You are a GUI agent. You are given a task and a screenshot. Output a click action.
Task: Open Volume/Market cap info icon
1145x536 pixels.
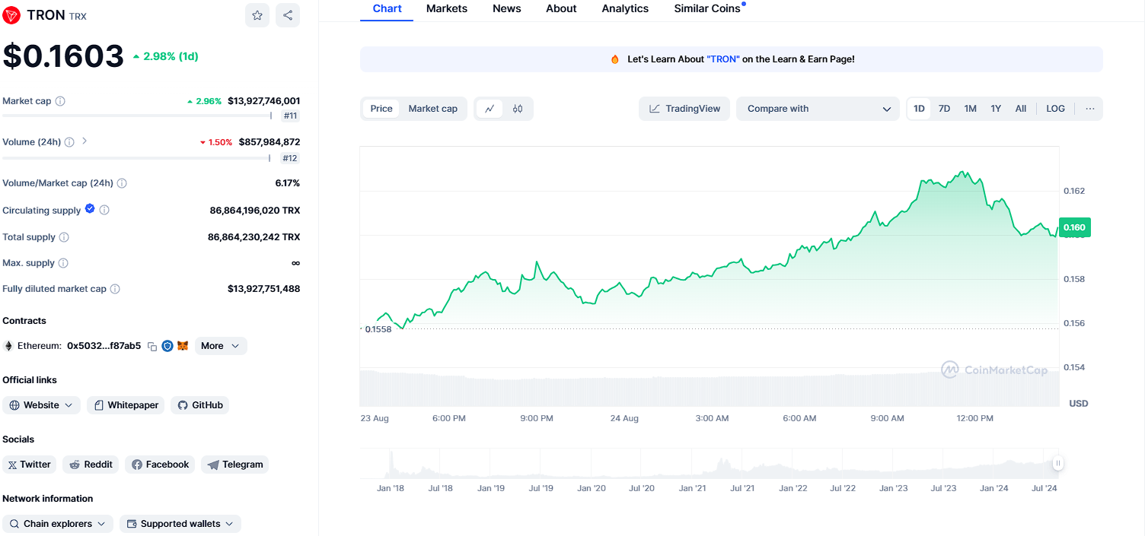click(122, 183)
